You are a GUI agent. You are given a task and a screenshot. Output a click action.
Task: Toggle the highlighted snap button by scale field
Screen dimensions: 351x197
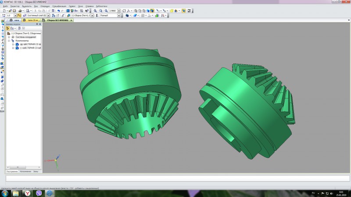pyautogui.click(x=19, y=15)
